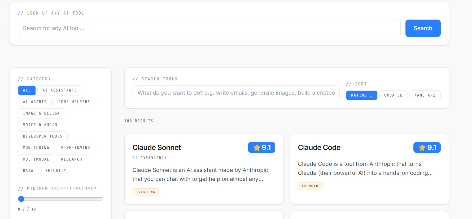Click the '100 RESULTS' count text
This screenshot has height=219, width=472.
click(x=139, y=121)
